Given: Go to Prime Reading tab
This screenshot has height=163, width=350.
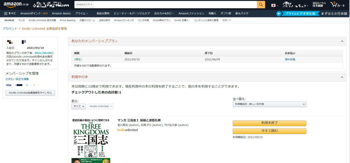Looking at the screenshot, I should coord(68,20).
